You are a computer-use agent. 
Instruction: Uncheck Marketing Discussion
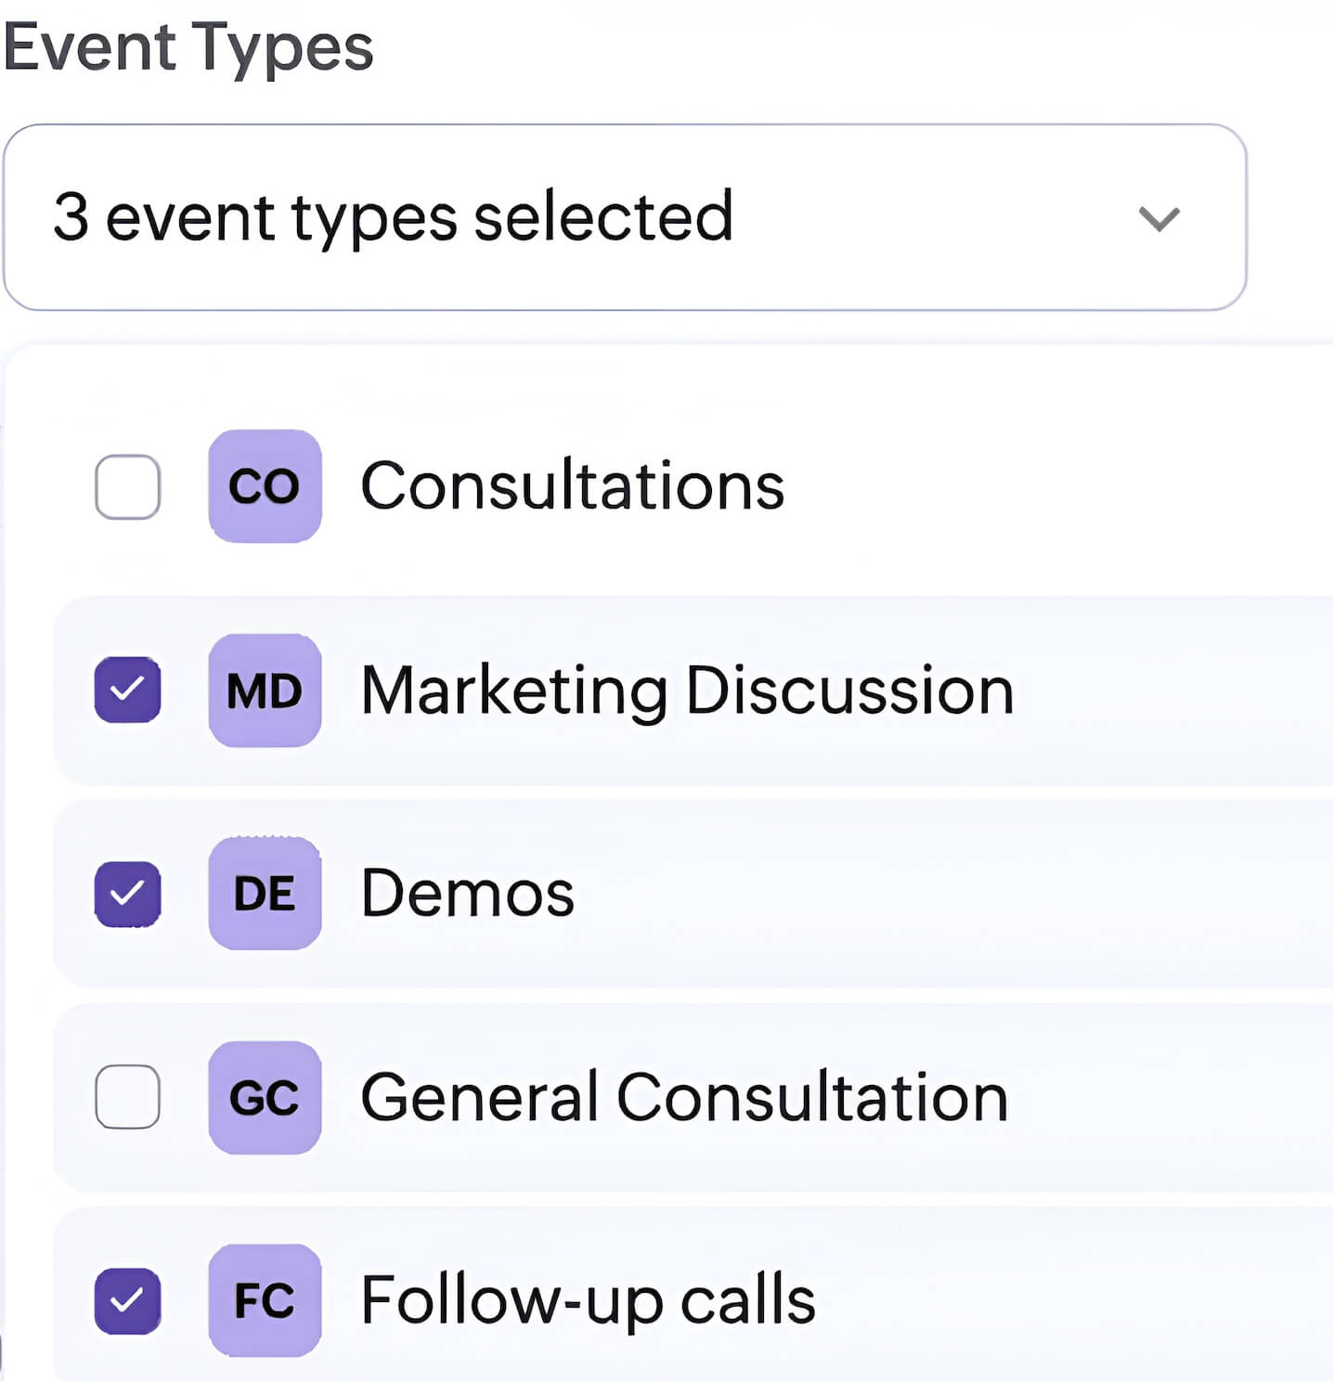[127, 691]
